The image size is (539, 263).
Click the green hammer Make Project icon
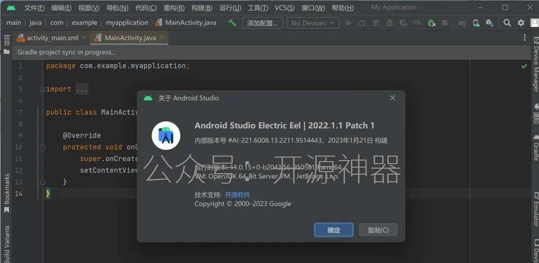click(232, 23)
